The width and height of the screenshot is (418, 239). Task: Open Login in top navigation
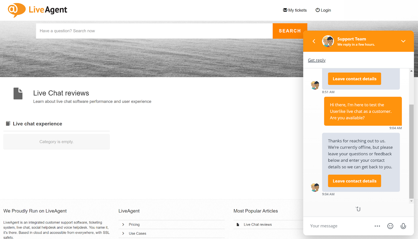323,10
